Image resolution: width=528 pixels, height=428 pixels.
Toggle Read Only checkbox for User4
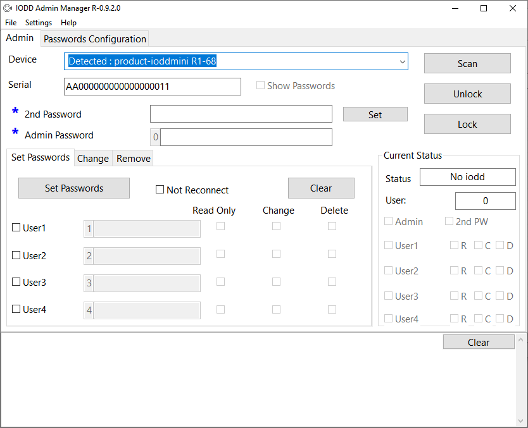point(220,309)
